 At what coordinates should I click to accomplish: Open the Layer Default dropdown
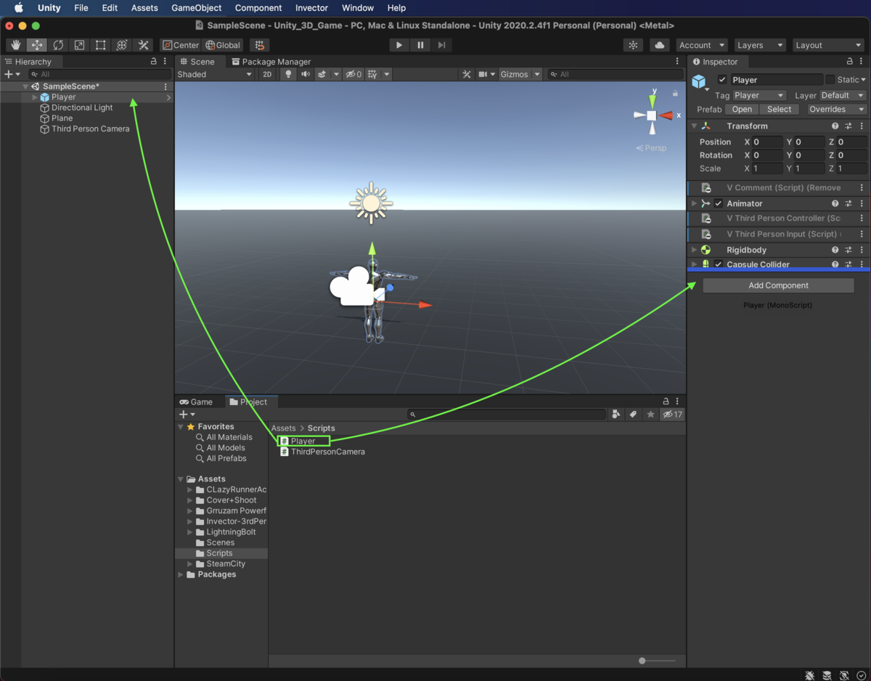pyautogui.click(x=843, y=95)
